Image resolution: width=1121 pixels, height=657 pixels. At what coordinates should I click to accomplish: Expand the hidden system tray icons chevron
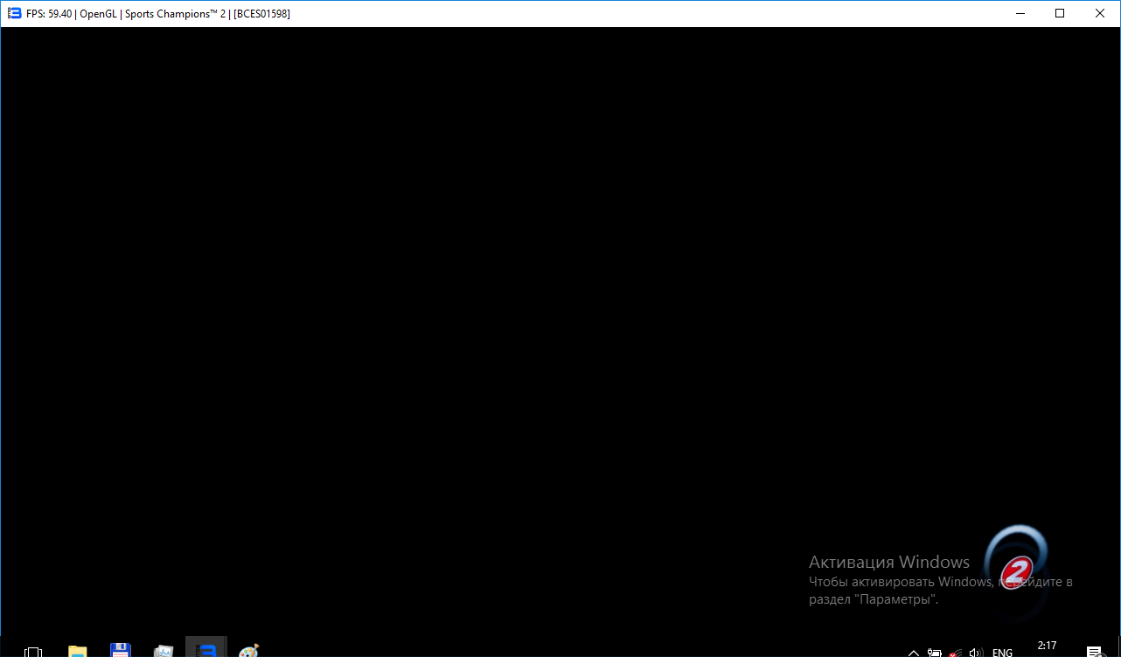tap(914, 652)
